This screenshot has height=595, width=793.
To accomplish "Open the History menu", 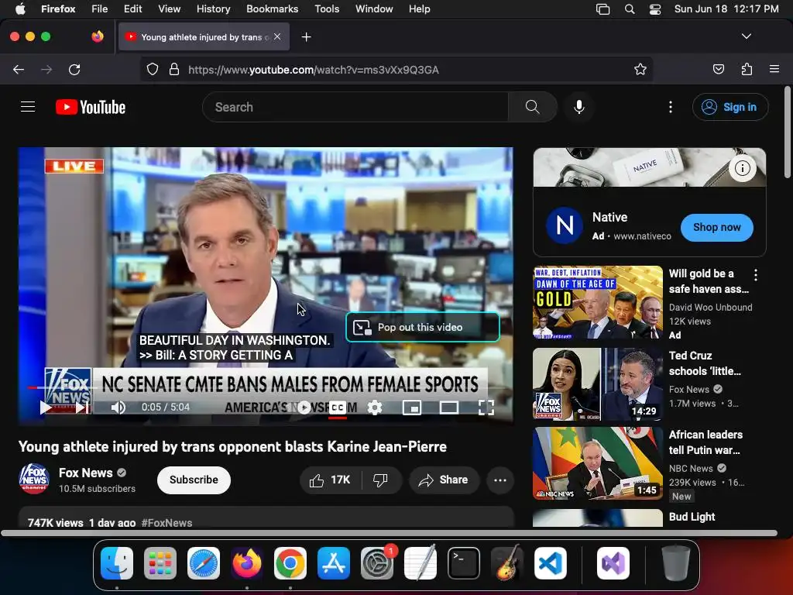I will (213, 9).
